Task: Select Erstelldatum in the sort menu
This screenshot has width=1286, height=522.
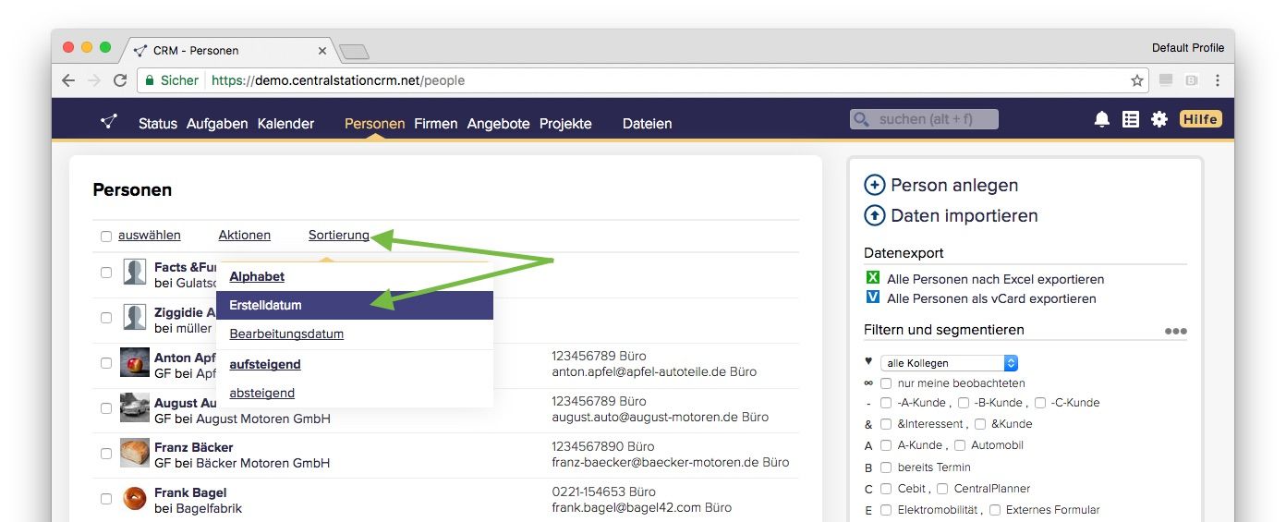Action: (265, 305)
